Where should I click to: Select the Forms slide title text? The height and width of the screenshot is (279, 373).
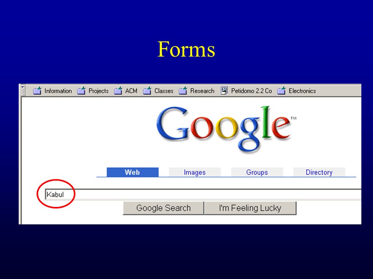[x=186, y=49]
